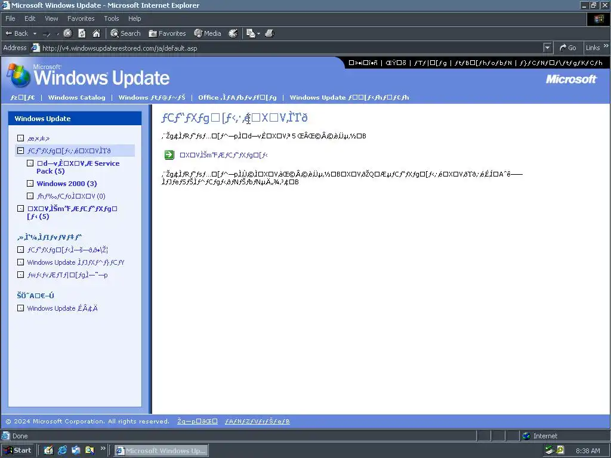611x458 pixels.
Task: Click the box beside Service Pack (5)
Action: coord(30,163)
